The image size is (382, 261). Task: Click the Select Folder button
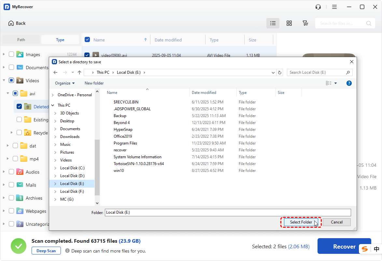[301, 222]
